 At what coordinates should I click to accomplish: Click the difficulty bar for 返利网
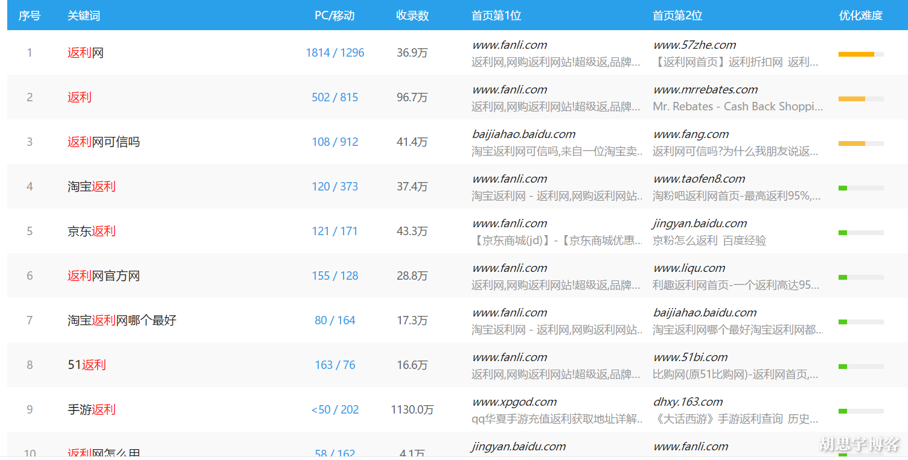(861, 54)
